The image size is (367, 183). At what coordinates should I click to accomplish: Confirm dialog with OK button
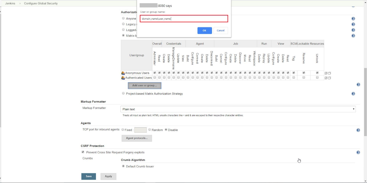pos(205,31)
